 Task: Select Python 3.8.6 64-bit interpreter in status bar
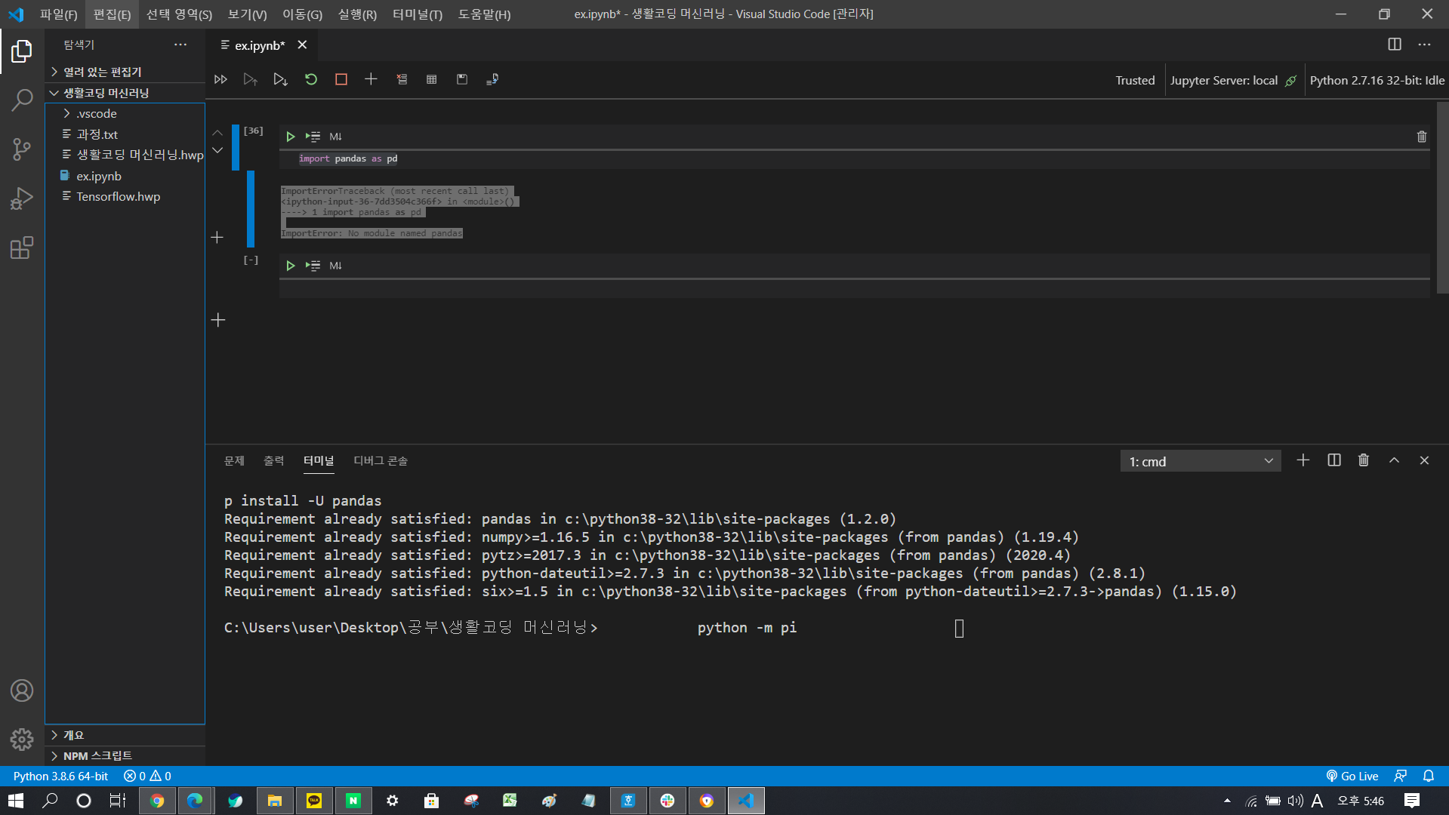click(x=60, y=776)
